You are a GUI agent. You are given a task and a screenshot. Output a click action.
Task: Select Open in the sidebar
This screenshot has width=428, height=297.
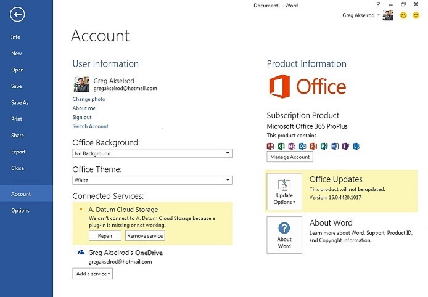pyautogui.click(x=17, y=70)
